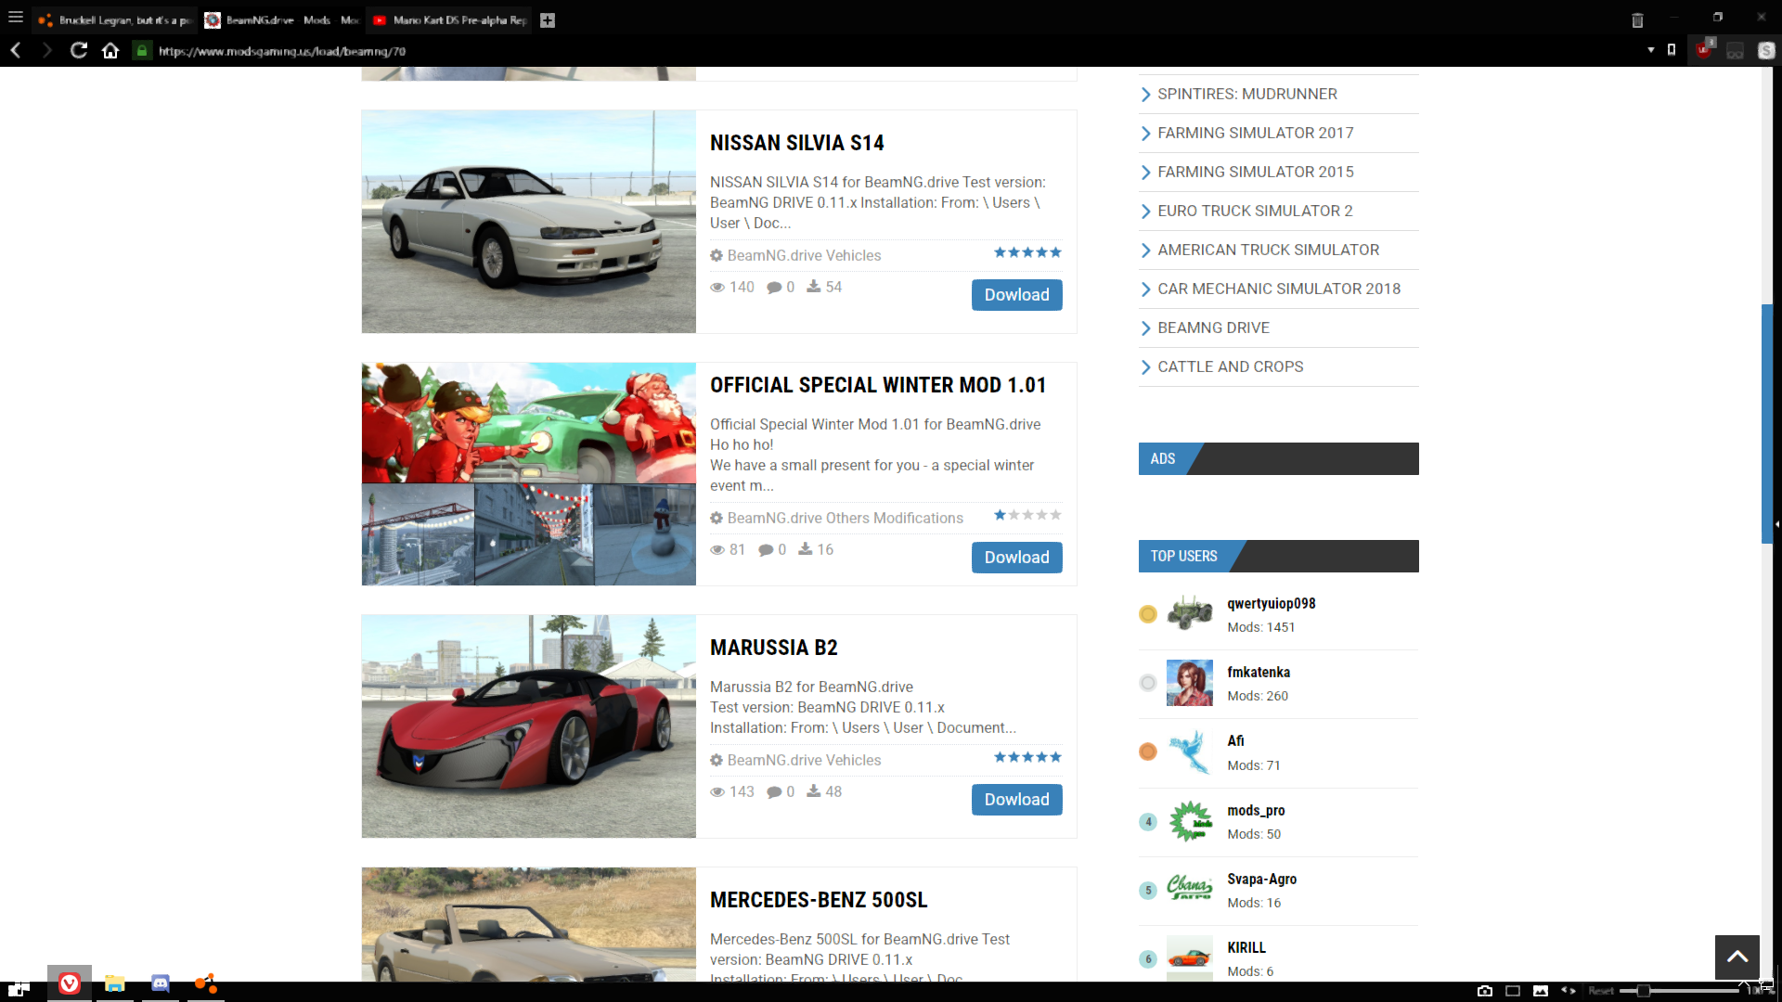Open page actions code brackets icon
This screenshot has height=1002, width=1782.
(1569, 991)
